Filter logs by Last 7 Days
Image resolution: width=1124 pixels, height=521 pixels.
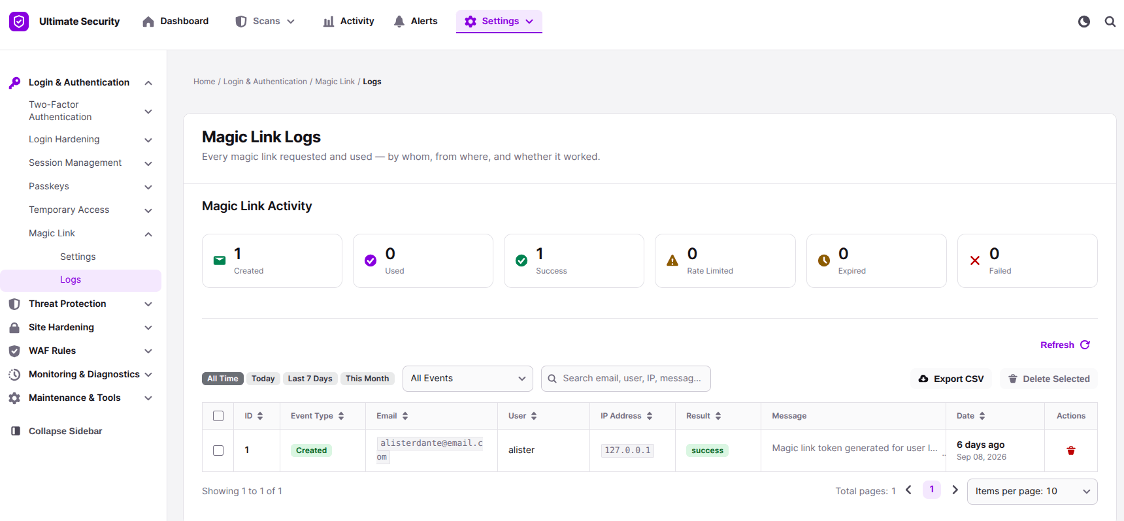pos(310,379)
